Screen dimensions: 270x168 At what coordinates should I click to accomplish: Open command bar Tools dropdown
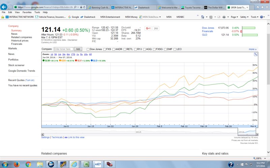[255, 17]
